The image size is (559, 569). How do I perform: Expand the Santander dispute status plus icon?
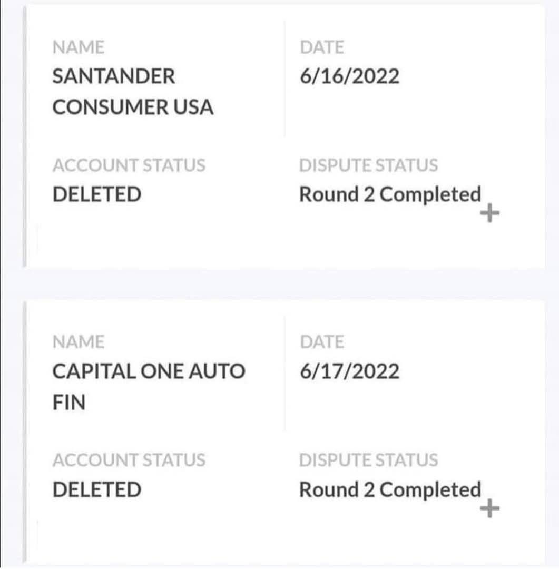(x=491, y=214)
